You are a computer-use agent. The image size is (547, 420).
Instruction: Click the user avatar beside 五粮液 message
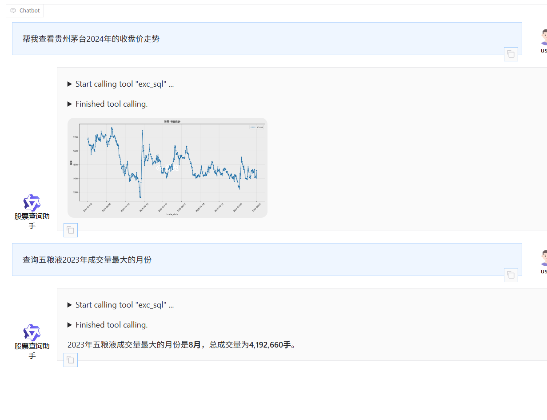544,258
